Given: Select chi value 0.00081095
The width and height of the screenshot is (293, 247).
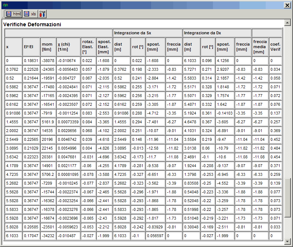Looking at the screenshot, I should pos(68,174).
